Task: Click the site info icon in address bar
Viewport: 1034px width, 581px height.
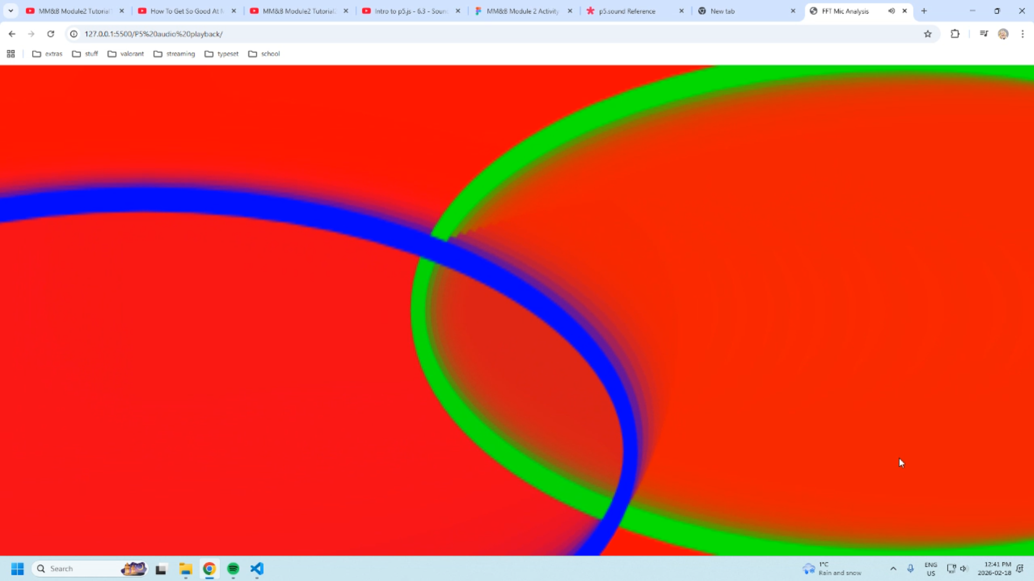Action: click(73, 33)
